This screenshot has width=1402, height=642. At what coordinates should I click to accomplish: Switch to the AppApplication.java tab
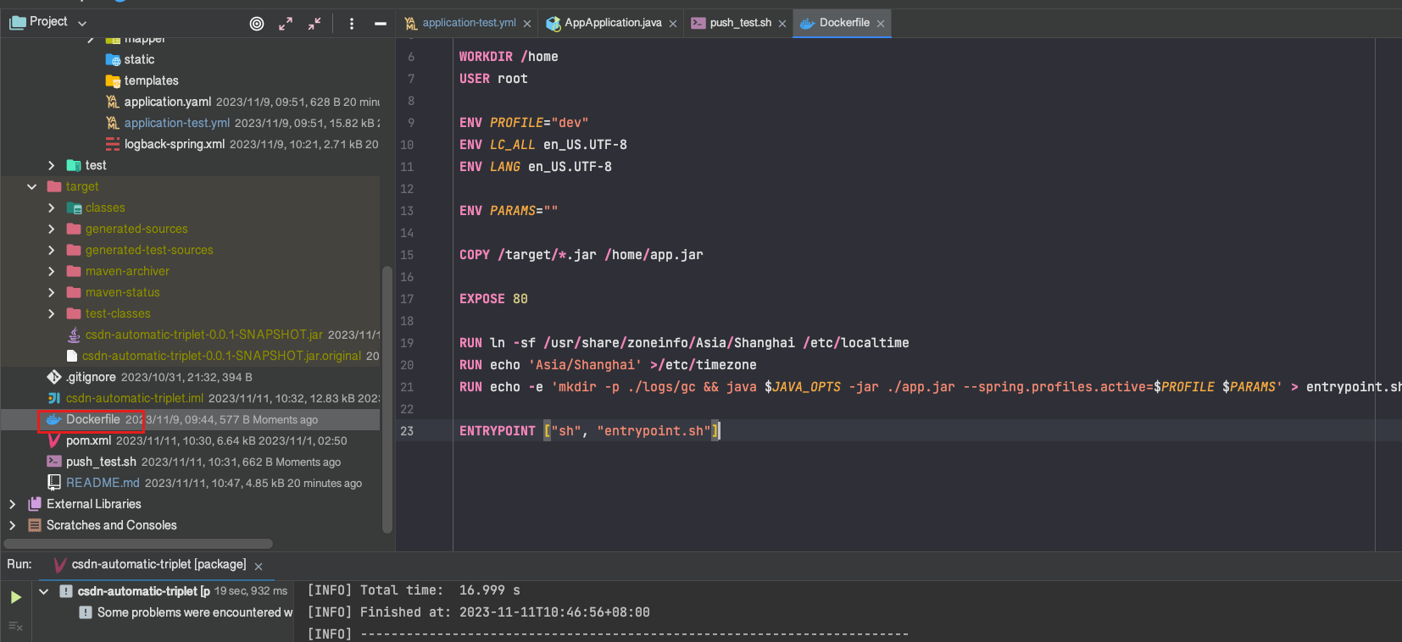click(x=613, y=23)
